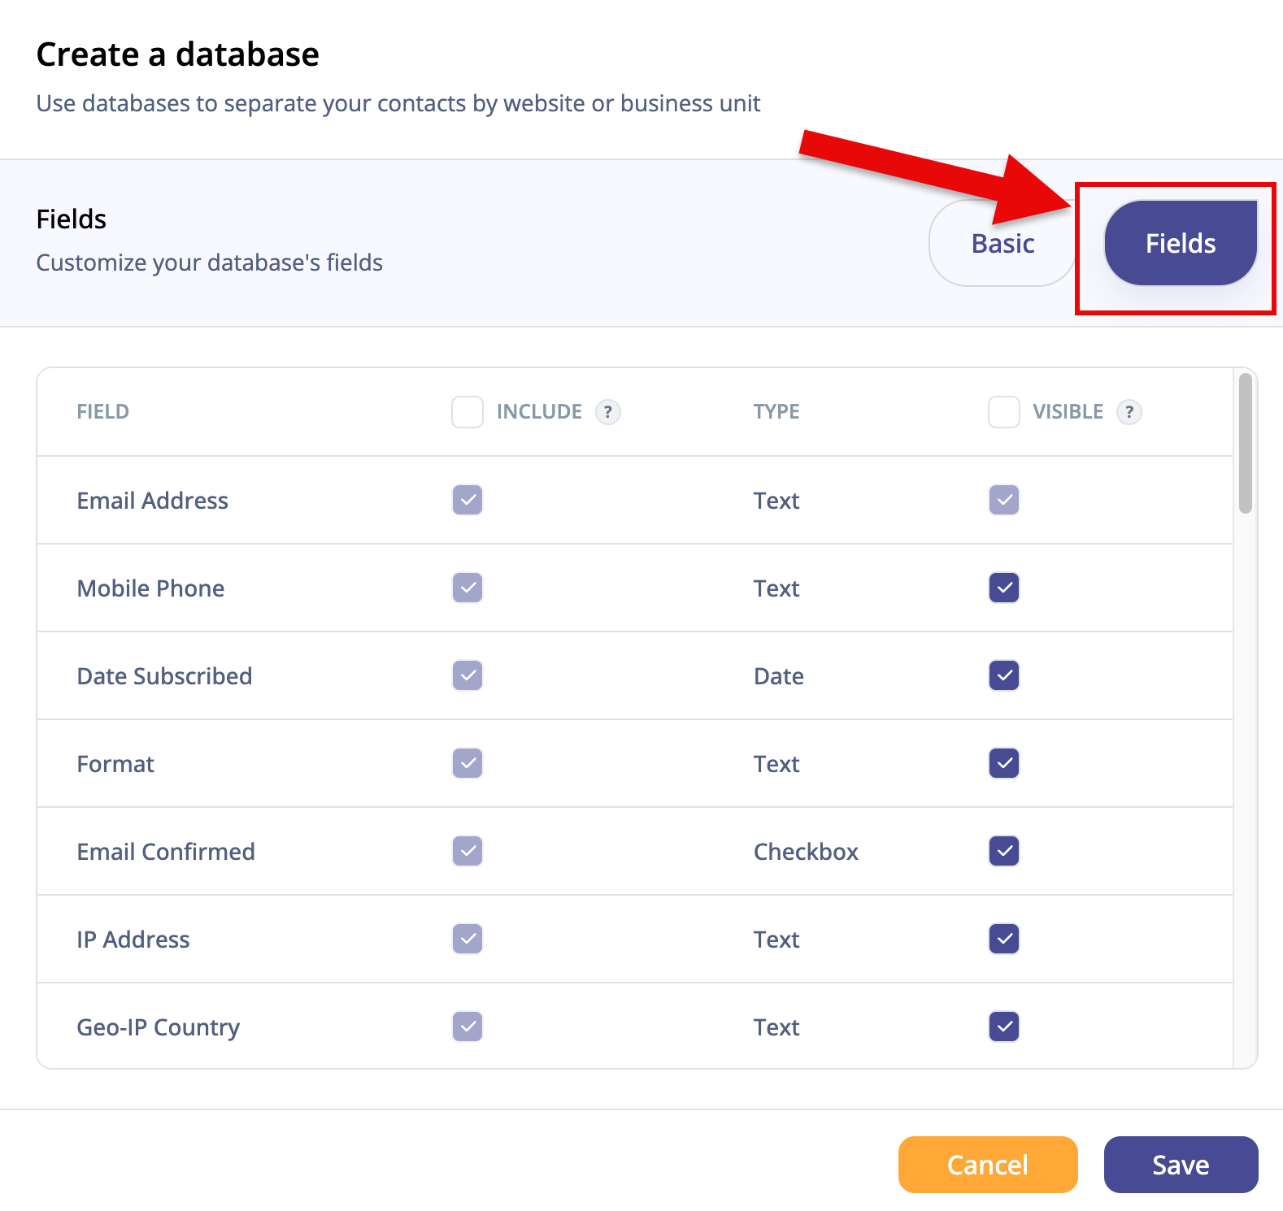Toggle Include checkbox for Geo-IP Country
Screen dimensions: 1283x1211
pyautogui.click(x=468, y=1027)
